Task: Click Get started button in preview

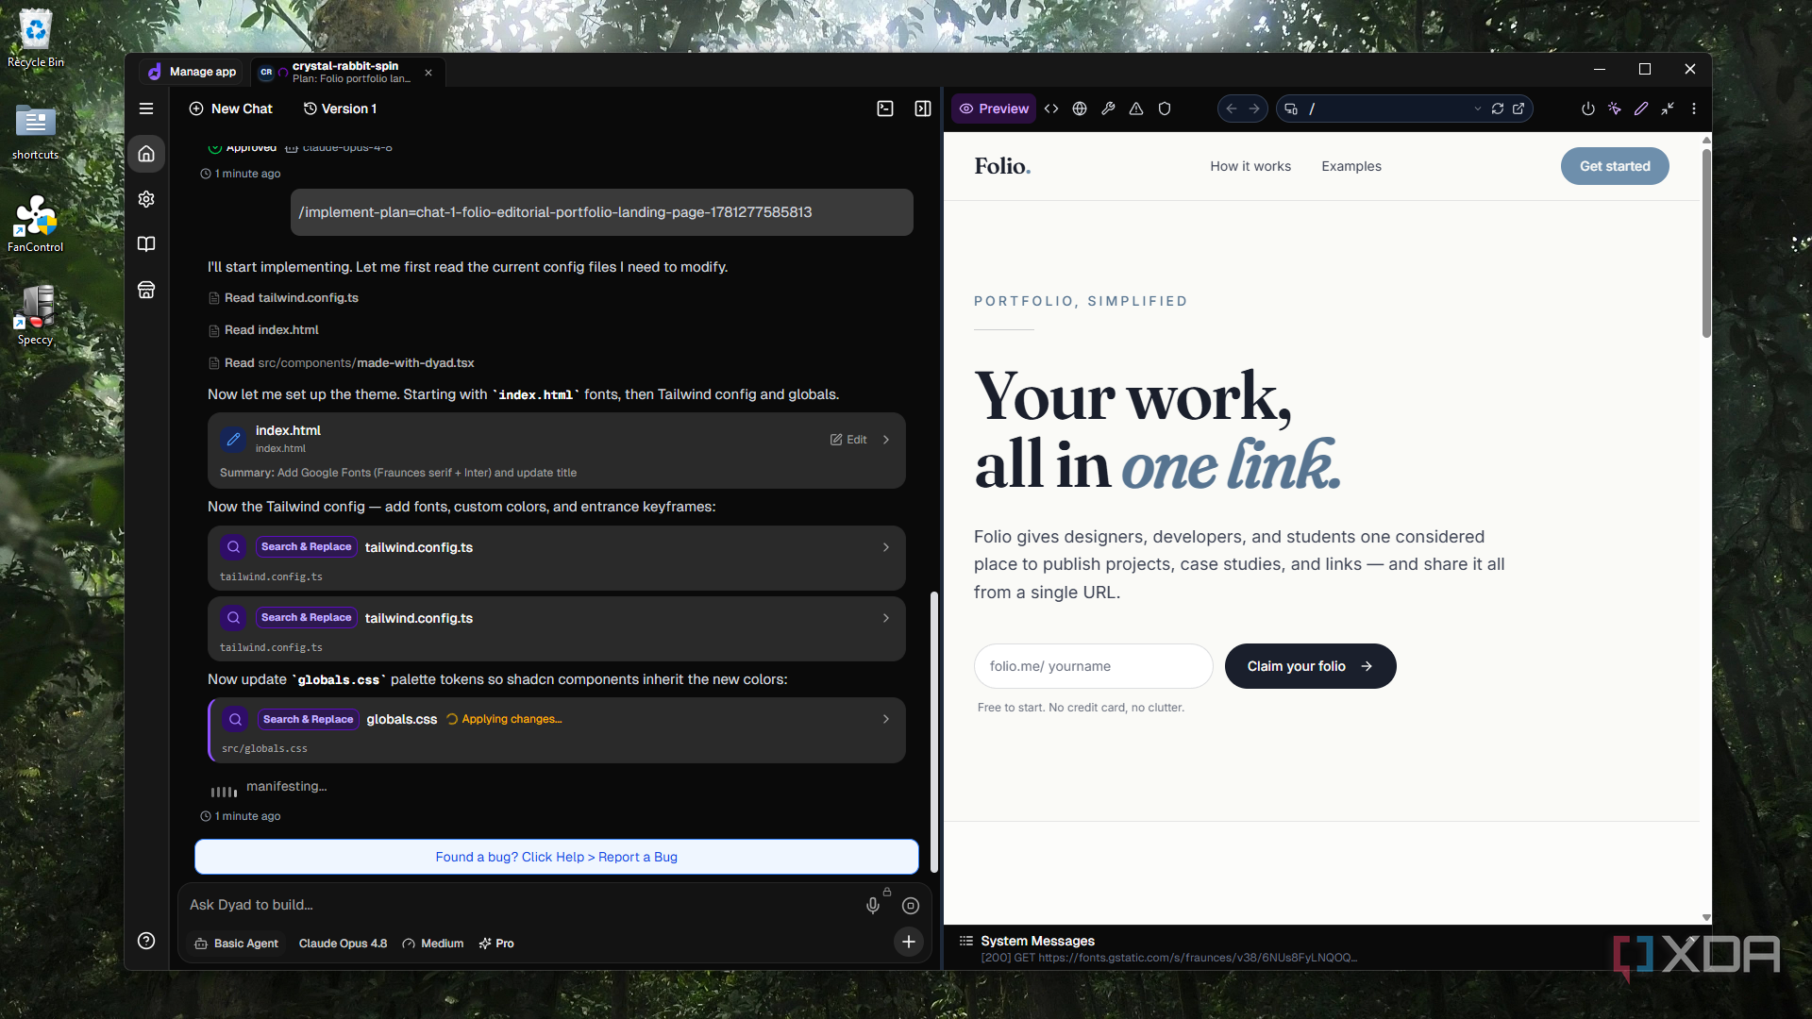Action: [1615, 166]
